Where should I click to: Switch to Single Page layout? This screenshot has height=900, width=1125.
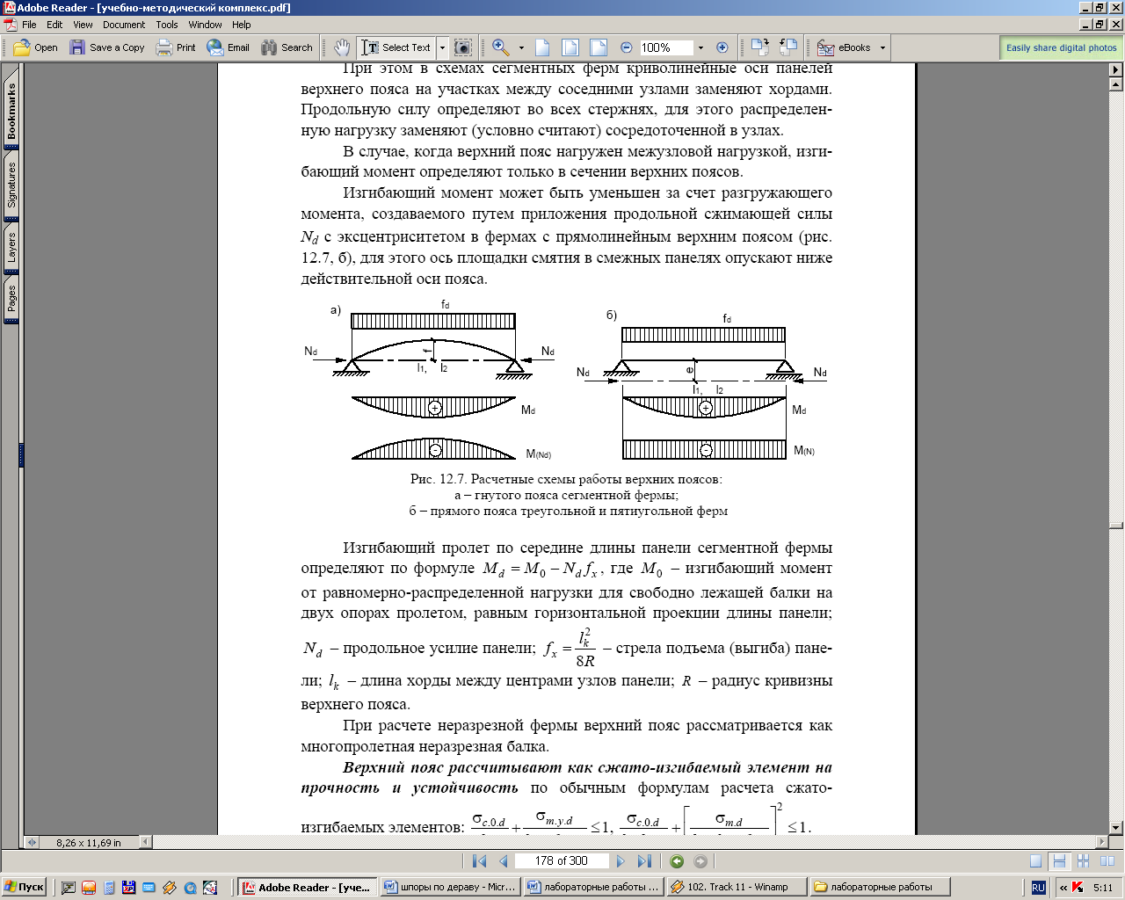1036,861
